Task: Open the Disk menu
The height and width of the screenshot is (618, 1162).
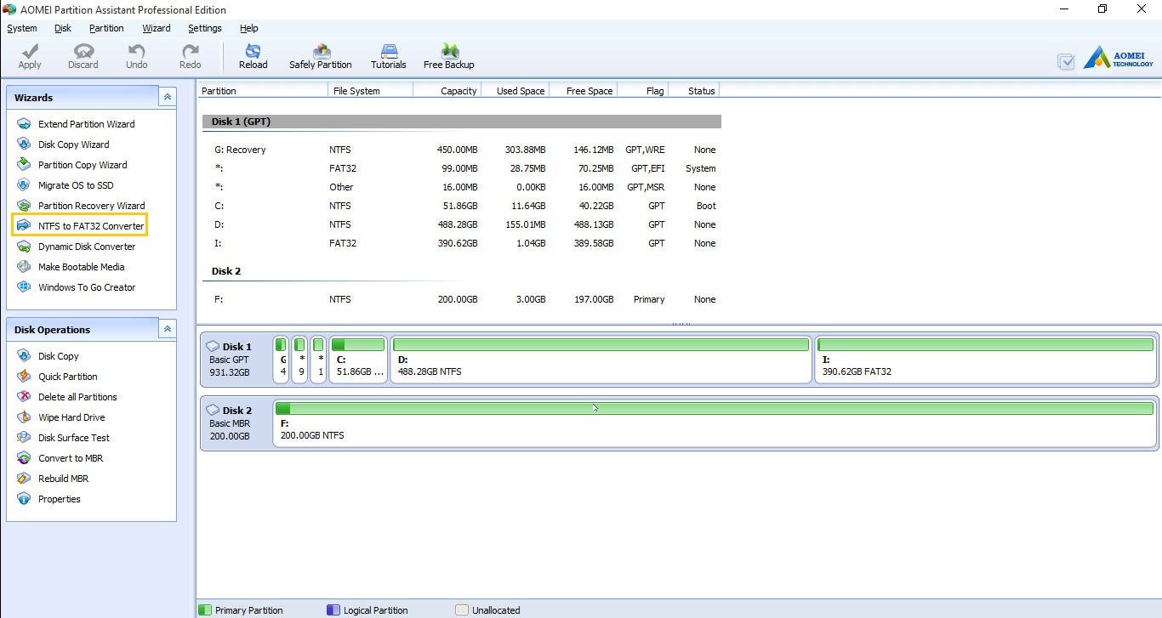Action: (x=63, y=28)
